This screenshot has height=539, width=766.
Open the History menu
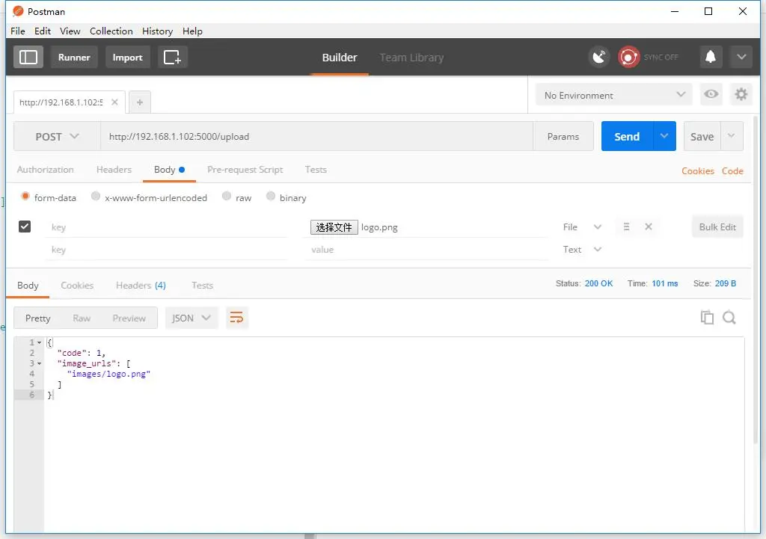(157, 31)
